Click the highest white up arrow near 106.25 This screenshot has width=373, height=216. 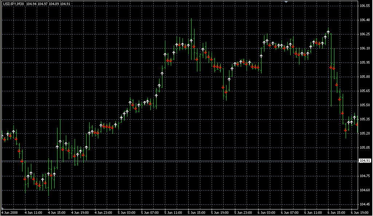pos(328,32)
